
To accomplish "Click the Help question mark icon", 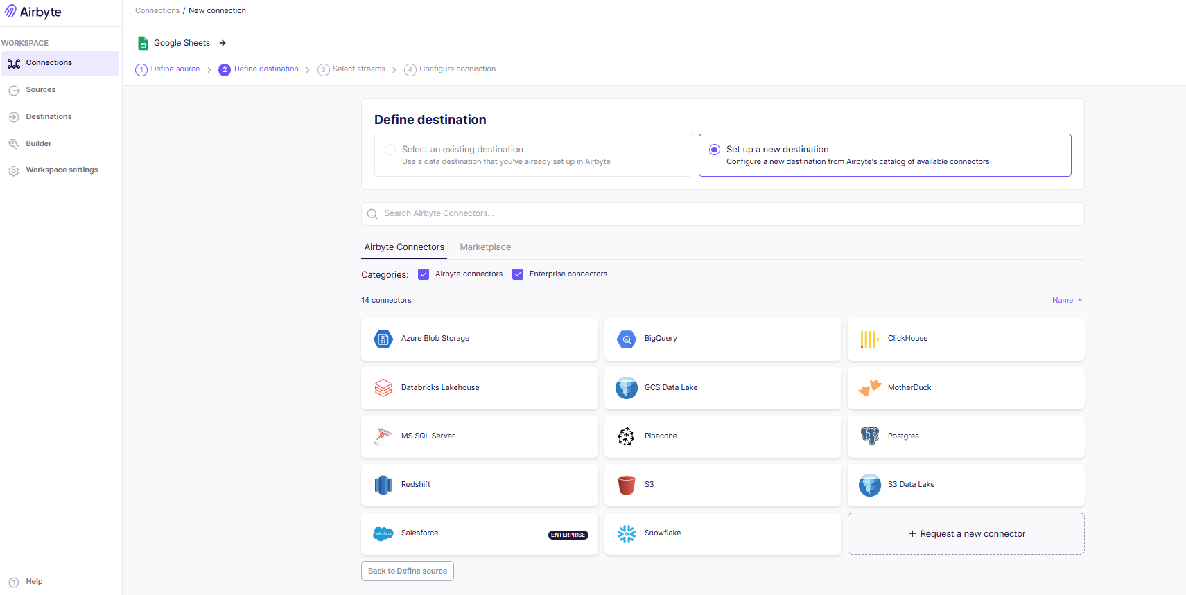I will [14, 583].
